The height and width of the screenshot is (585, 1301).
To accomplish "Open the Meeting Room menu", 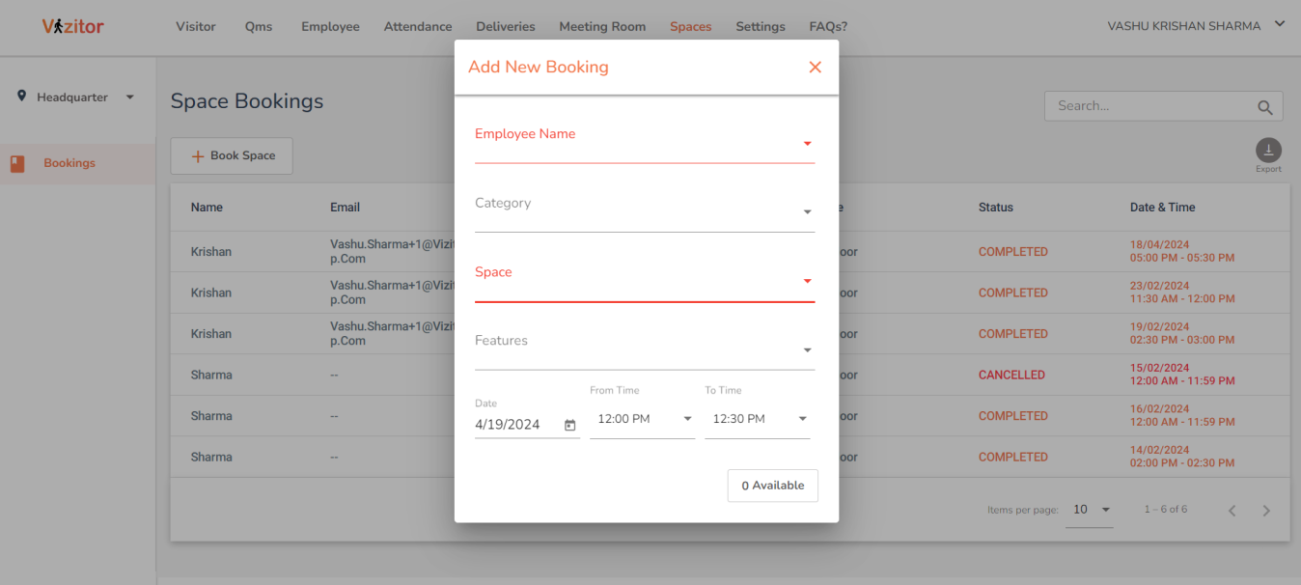I will [602, 27].
